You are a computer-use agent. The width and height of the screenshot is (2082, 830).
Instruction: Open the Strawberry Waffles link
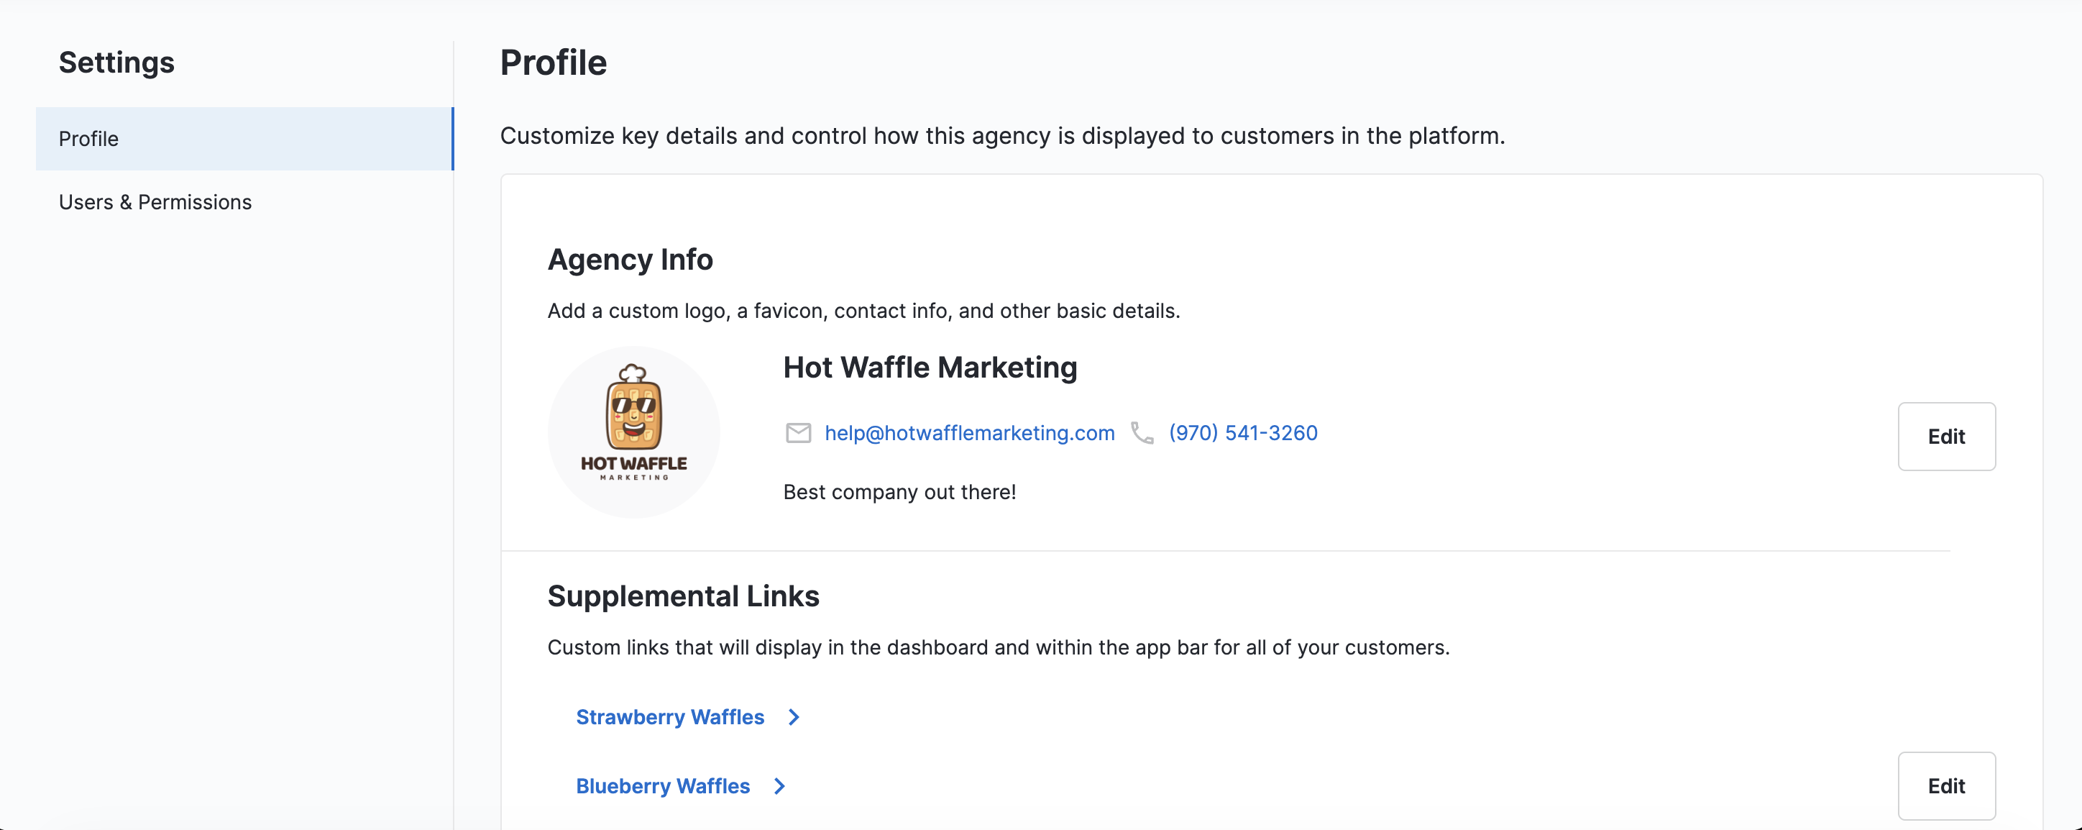[669, 717]
